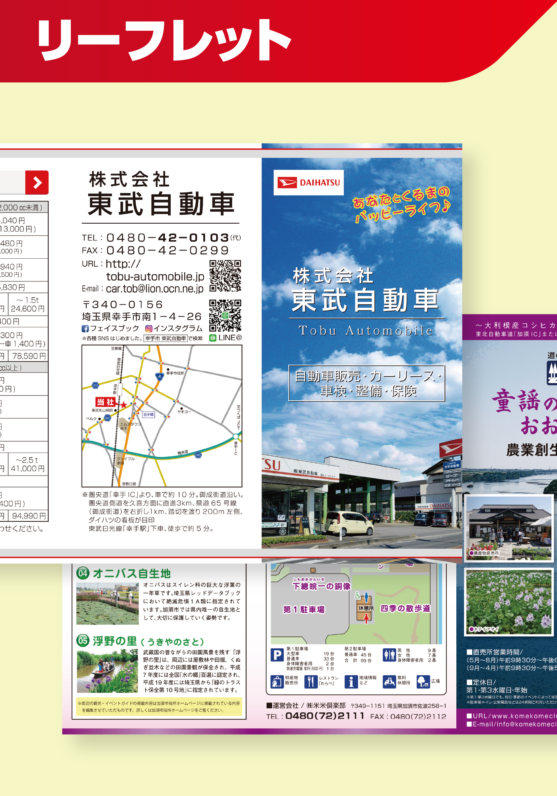
Task: Click the Facebook icon
Action: click(85, 329)
